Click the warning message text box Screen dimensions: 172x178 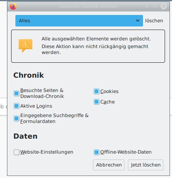point(88,46)
